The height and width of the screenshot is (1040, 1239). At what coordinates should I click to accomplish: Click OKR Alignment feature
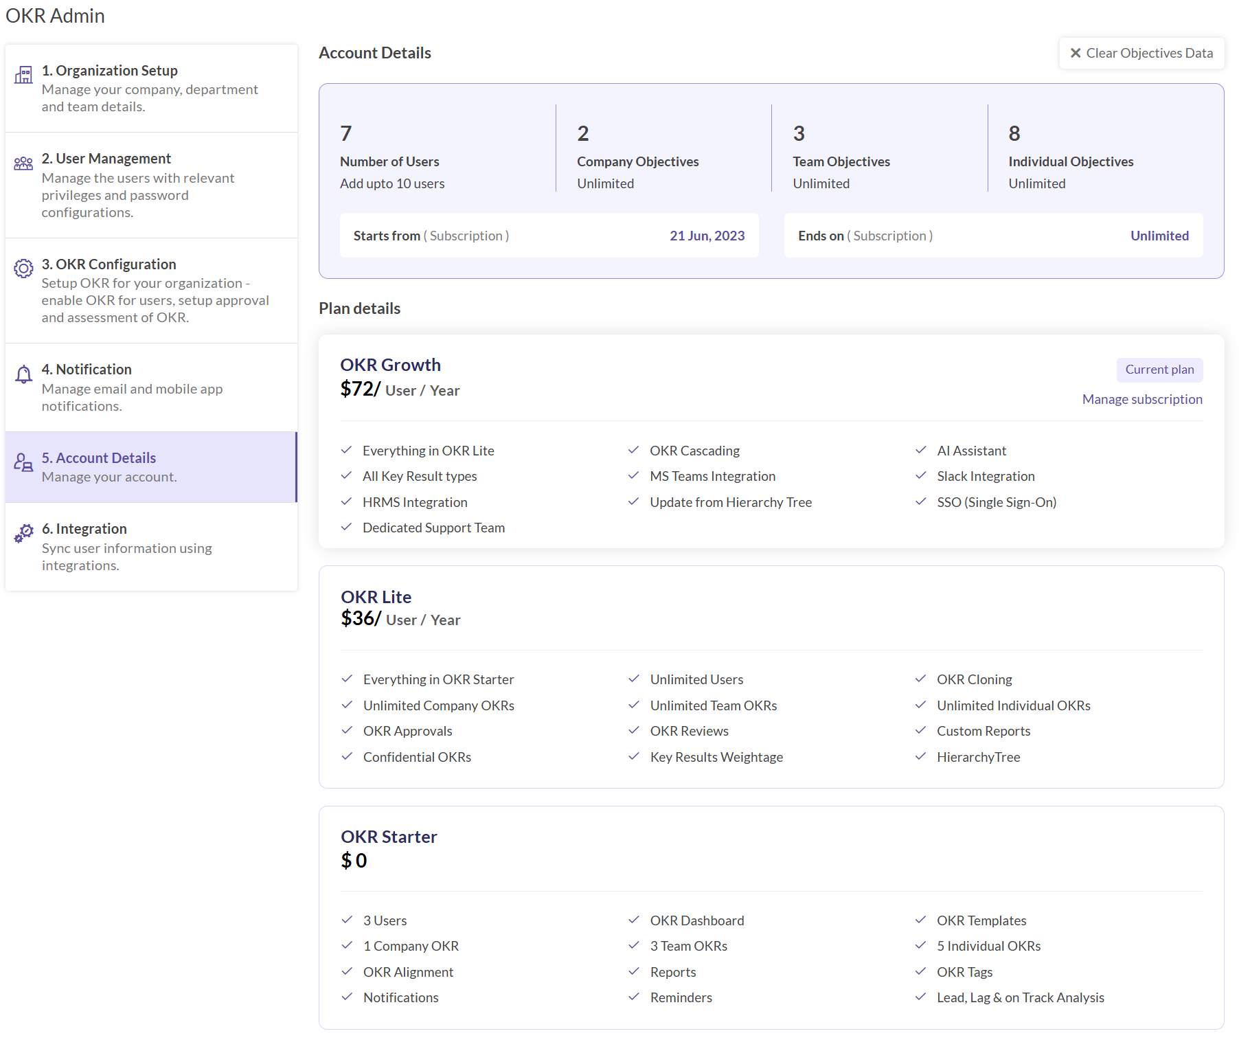[x=408, y=972]
